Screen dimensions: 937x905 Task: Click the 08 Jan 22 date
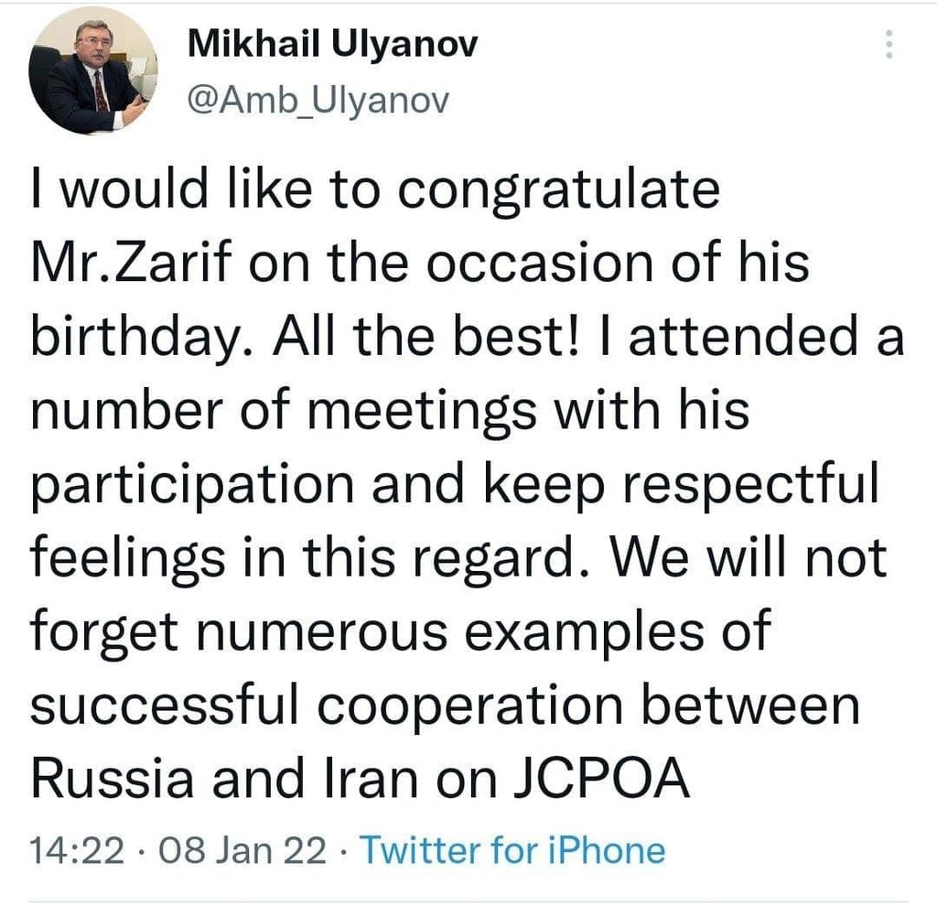click(x=242, y=851)
